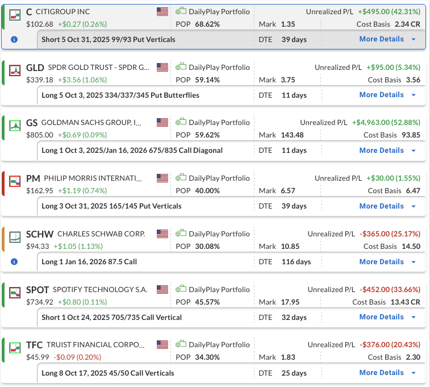Open More Details dropdown for SPOT

(388, 317)
